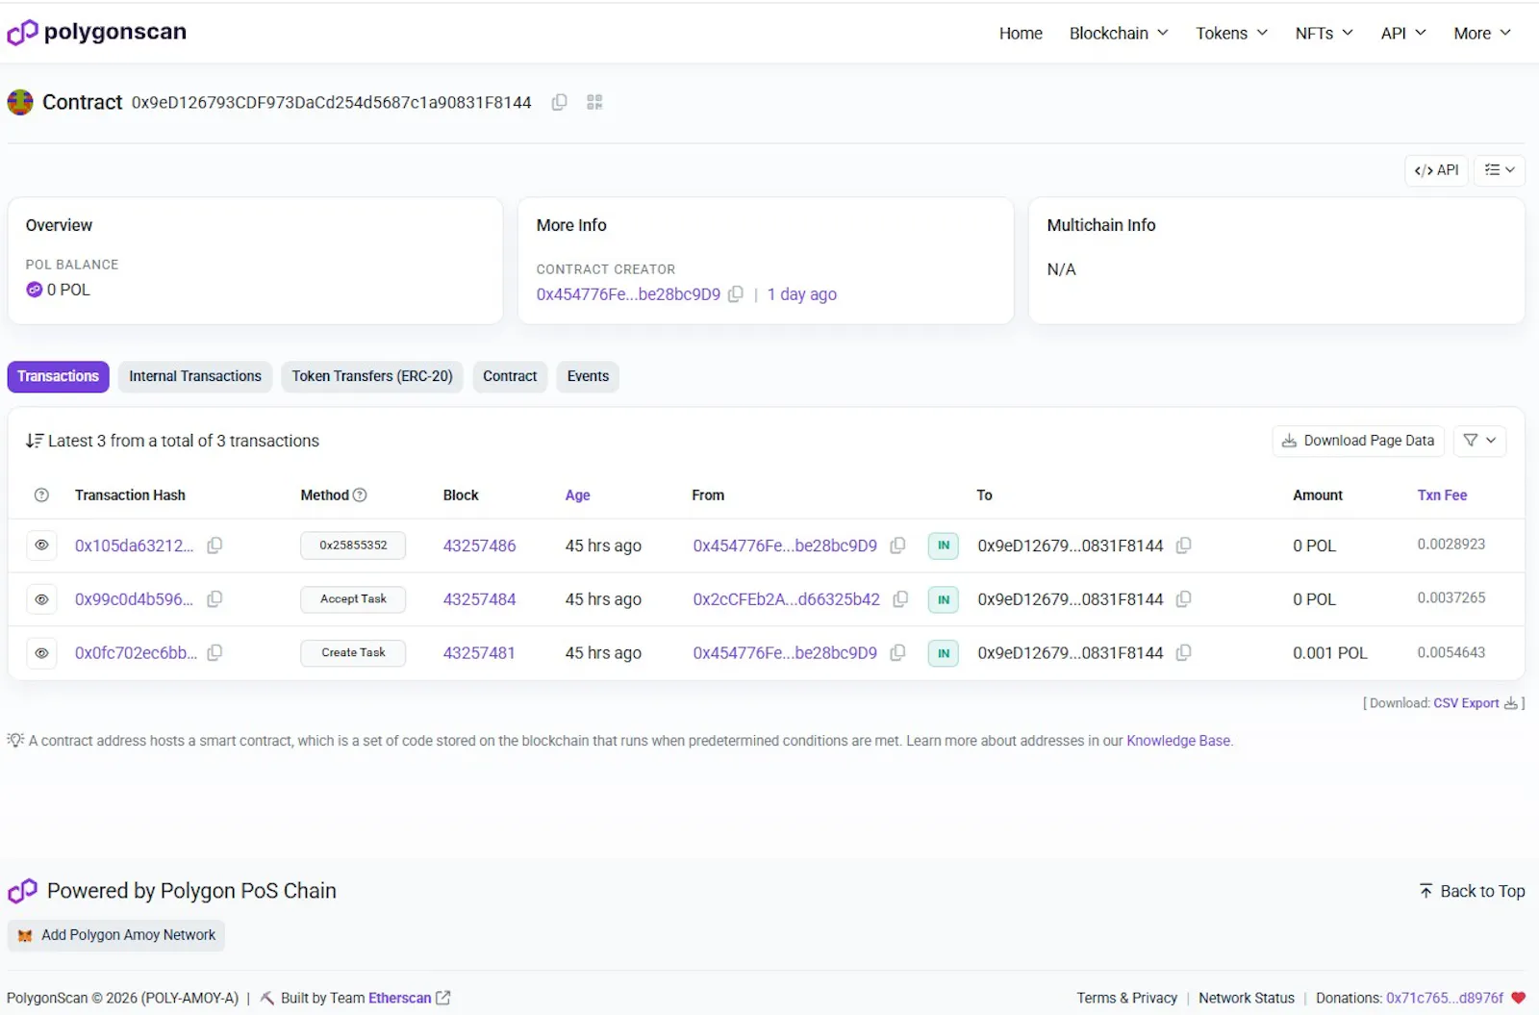
Task: Preview transaction 0x0fc702ec6bb with the eye icon
Action: tap(41, 653)
